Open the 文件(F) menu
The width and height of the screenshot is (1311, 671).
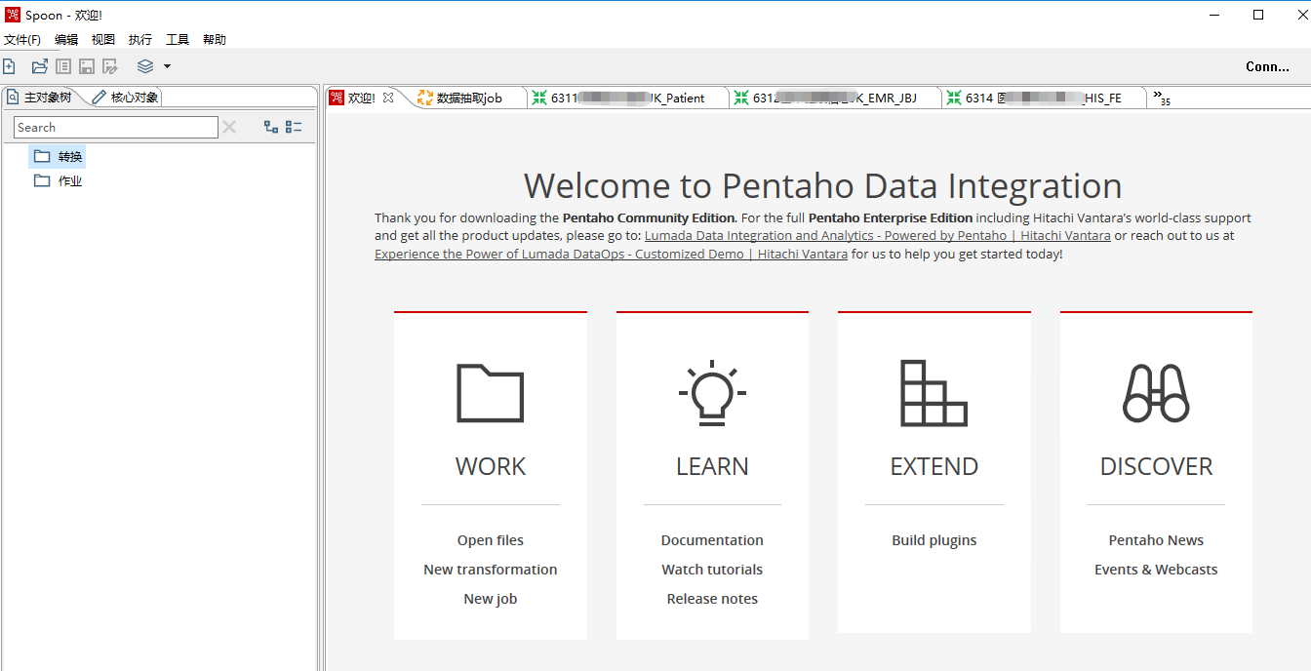22,40
